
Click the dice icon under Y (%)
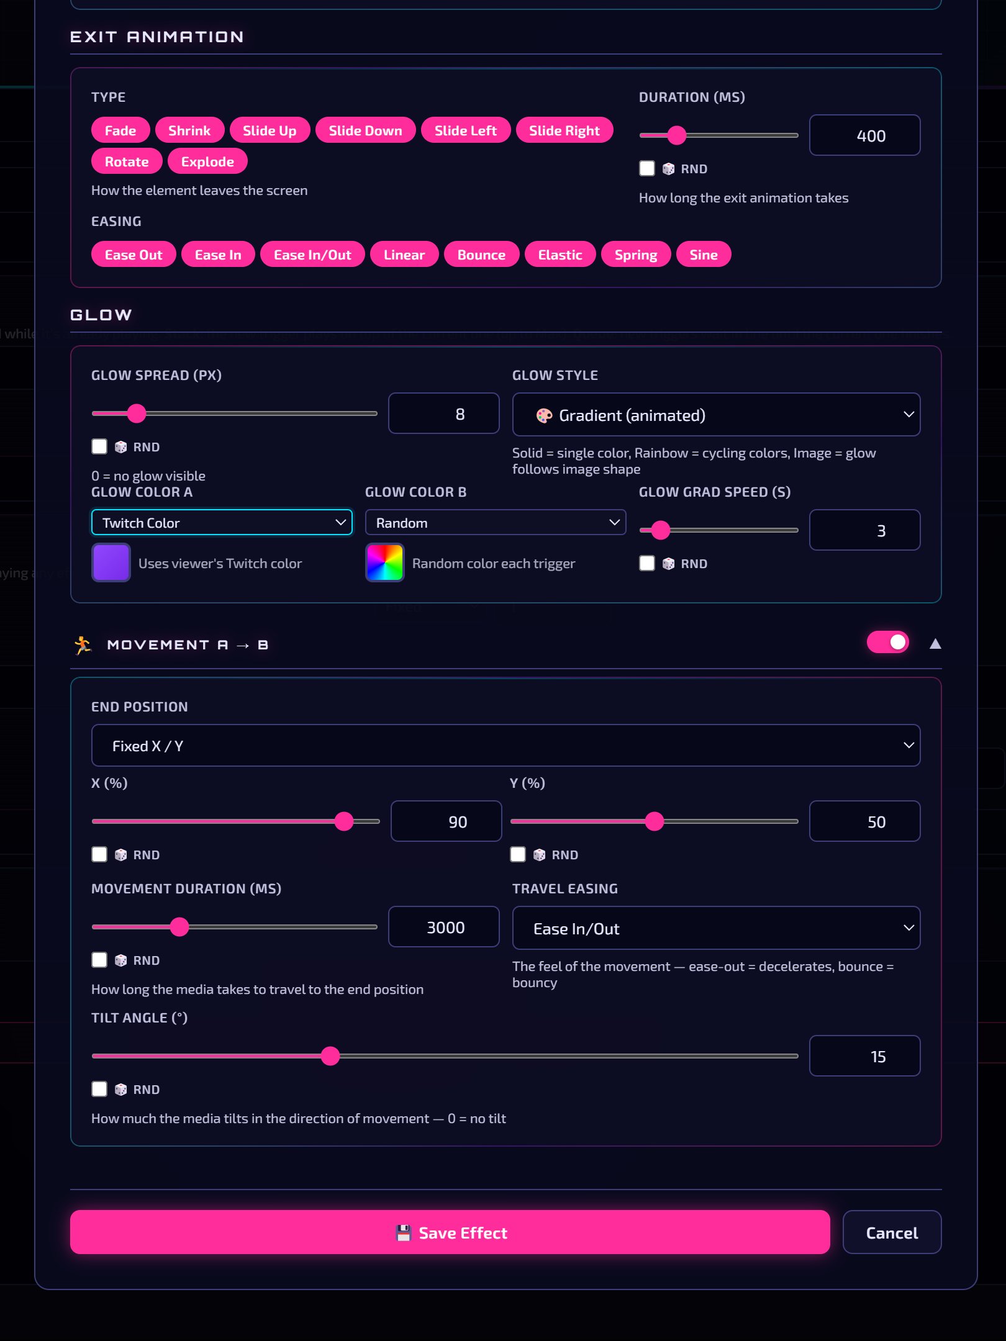539,855
